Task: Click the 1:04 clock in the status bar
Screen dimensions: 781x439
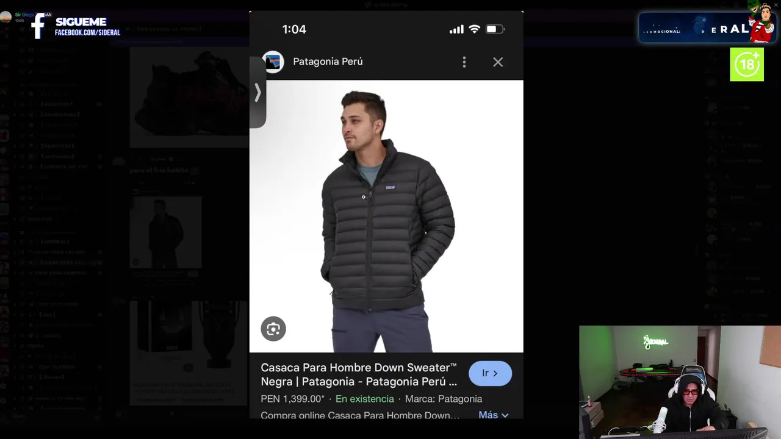Action: [x=294, y=29]
